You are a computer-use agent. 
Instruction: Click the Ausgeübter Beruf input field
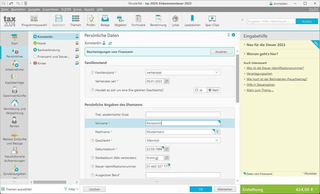click(183, 175)
